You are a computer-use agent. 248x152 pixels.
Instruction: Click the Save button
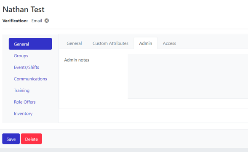(x=11, y=139)
